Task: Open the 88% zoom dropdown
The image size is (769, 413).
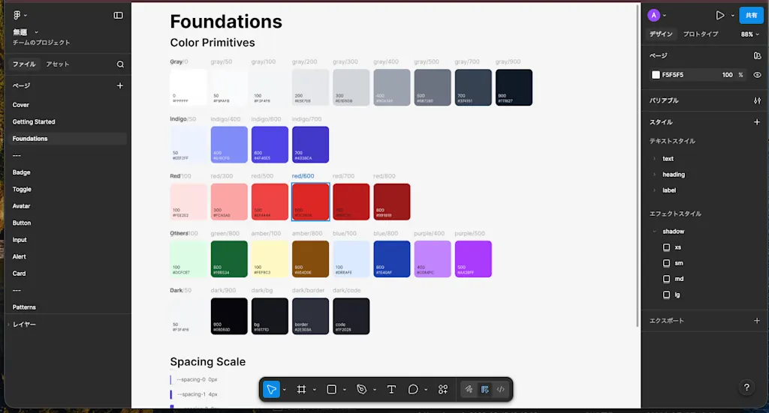Action: [x=750, y=34]
